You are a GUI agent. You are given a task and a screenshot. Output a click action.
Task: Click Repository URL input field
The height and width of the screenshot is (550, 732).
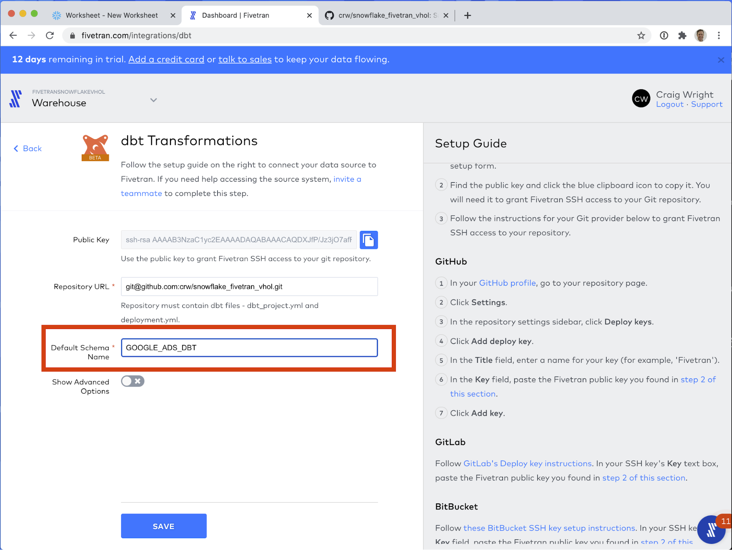point(249,287)
